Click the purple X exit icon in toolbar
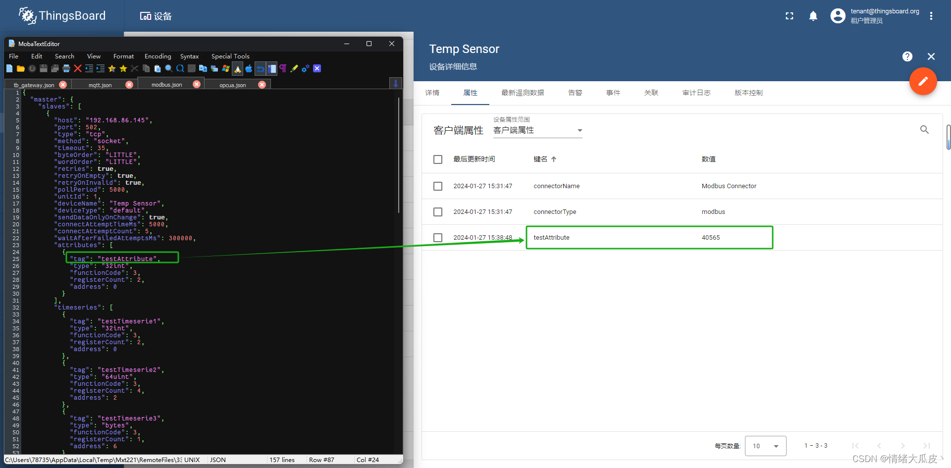 (x=317, y=68)
